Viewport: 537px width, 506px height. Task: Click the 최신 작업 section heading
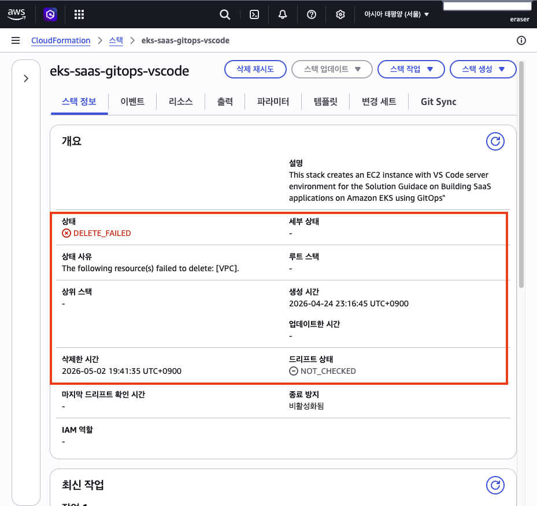83,485
